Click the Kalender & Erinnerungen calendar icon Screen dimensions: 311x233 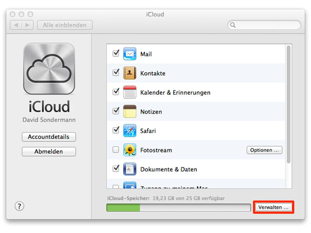click(130, 92)
